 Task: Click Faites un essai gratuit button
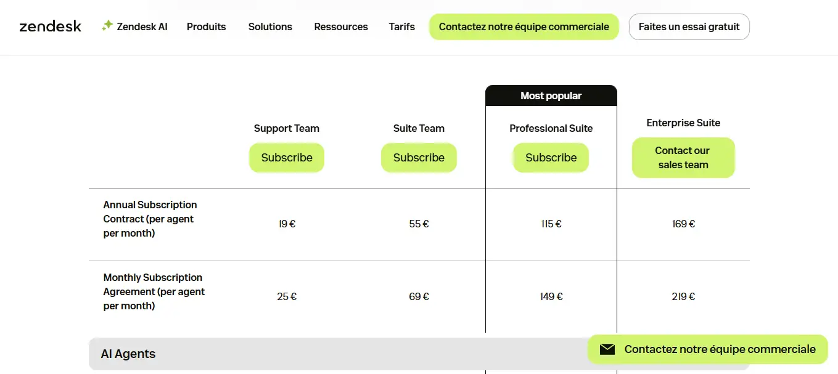[x=689, y=27]
